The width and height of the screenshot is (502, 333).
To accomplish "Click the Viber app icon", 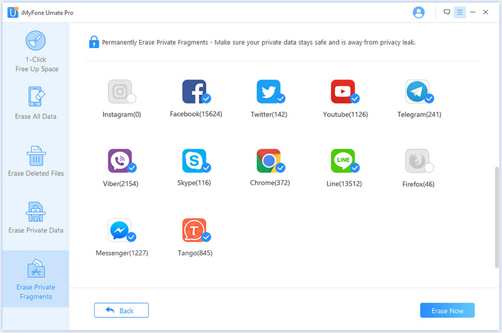I will pyautogui.click(x=120, y=161).
